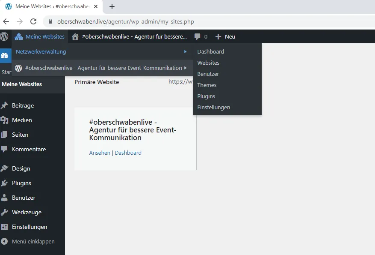Go back with the browser back arrow
This screenshot has width=375, height=255.
click(6, 21)
